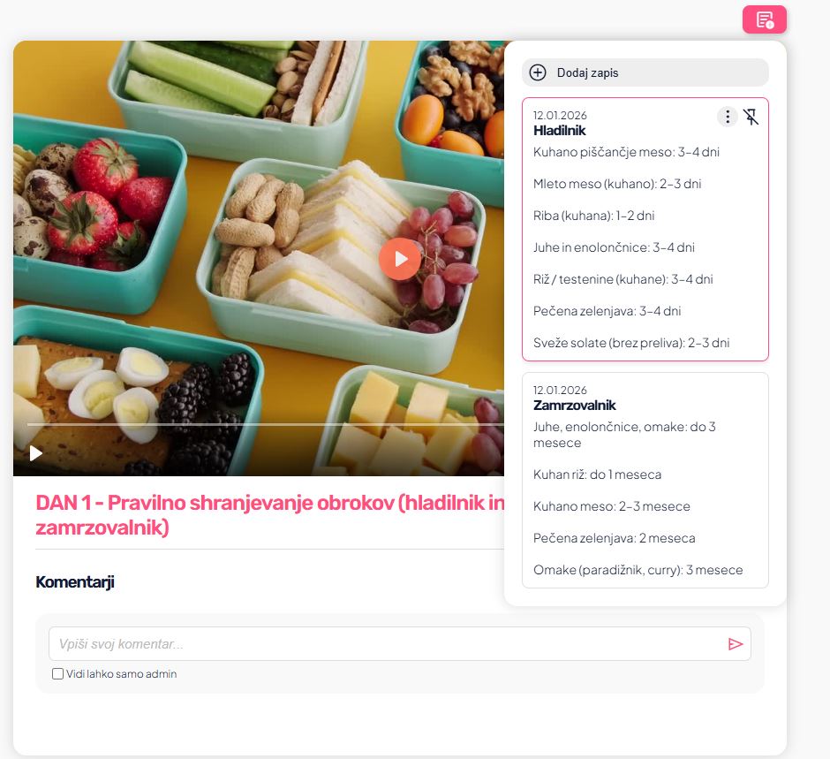The width and height of the screenshot is (830, 759).
Task: Enable the 'Vidi lahko samo admin' checkbox
Action: [57, 673]
